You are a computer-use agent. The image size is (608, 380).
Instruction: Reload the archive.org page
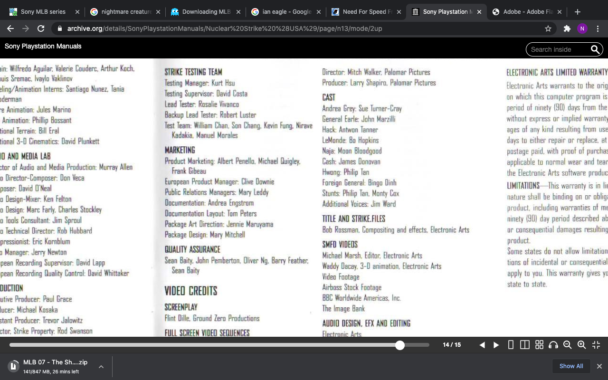point(41,28)
